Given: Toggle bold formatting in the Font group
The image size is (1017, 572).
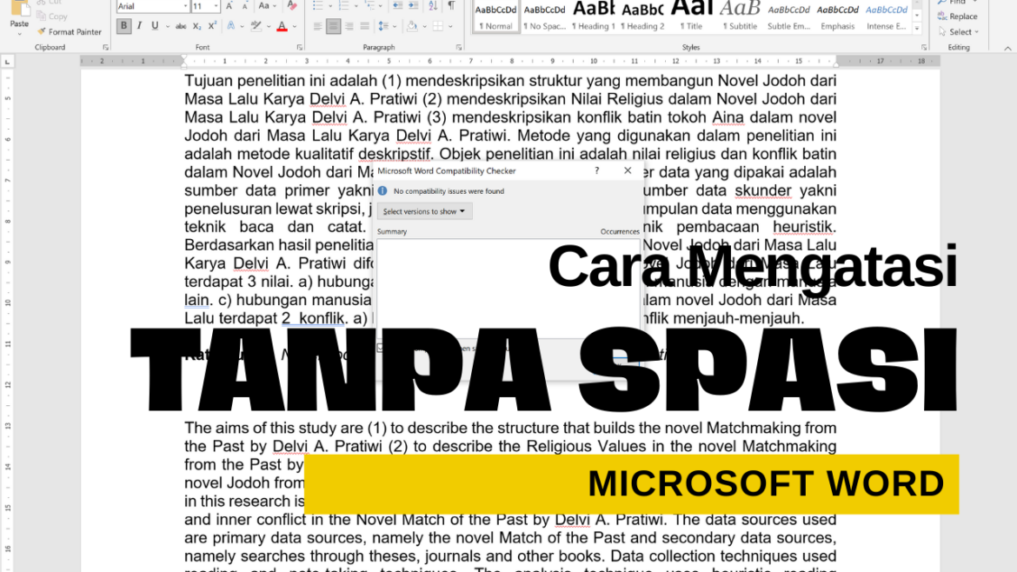Looking at the screenshot, I should point(123,25).
